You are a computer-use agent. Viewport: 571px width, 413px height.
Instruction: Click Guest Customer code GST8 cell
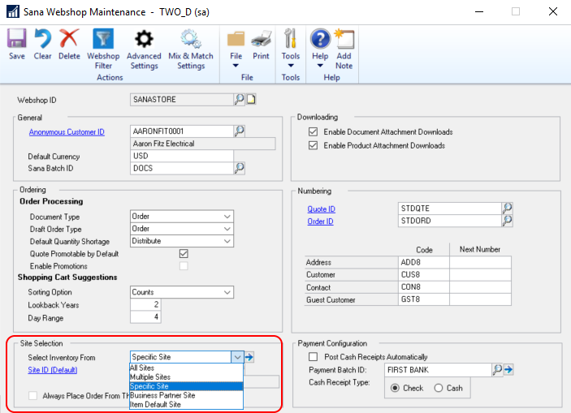point(424,299)
